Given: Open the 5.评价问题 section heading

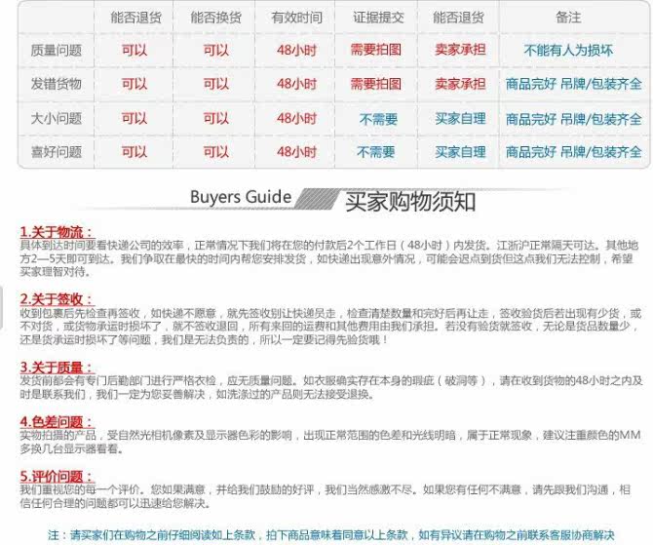Looking at the screenshot, I should 58,476.
